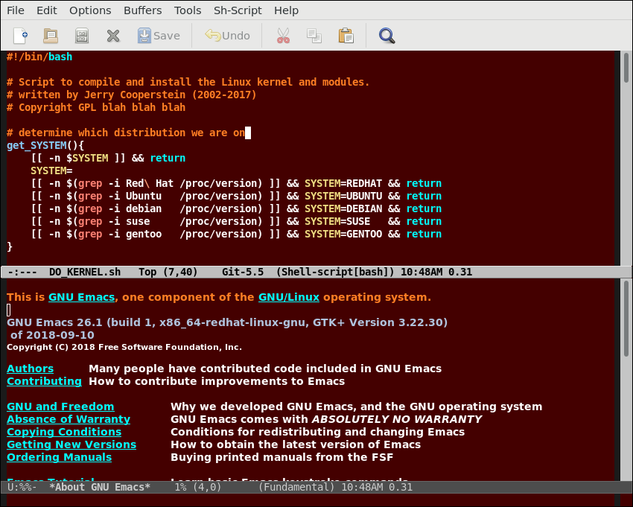Viewport: 633px width, 507px height.
Task: Follow the GNU Emacs link
Action: [x=82, y=297]
